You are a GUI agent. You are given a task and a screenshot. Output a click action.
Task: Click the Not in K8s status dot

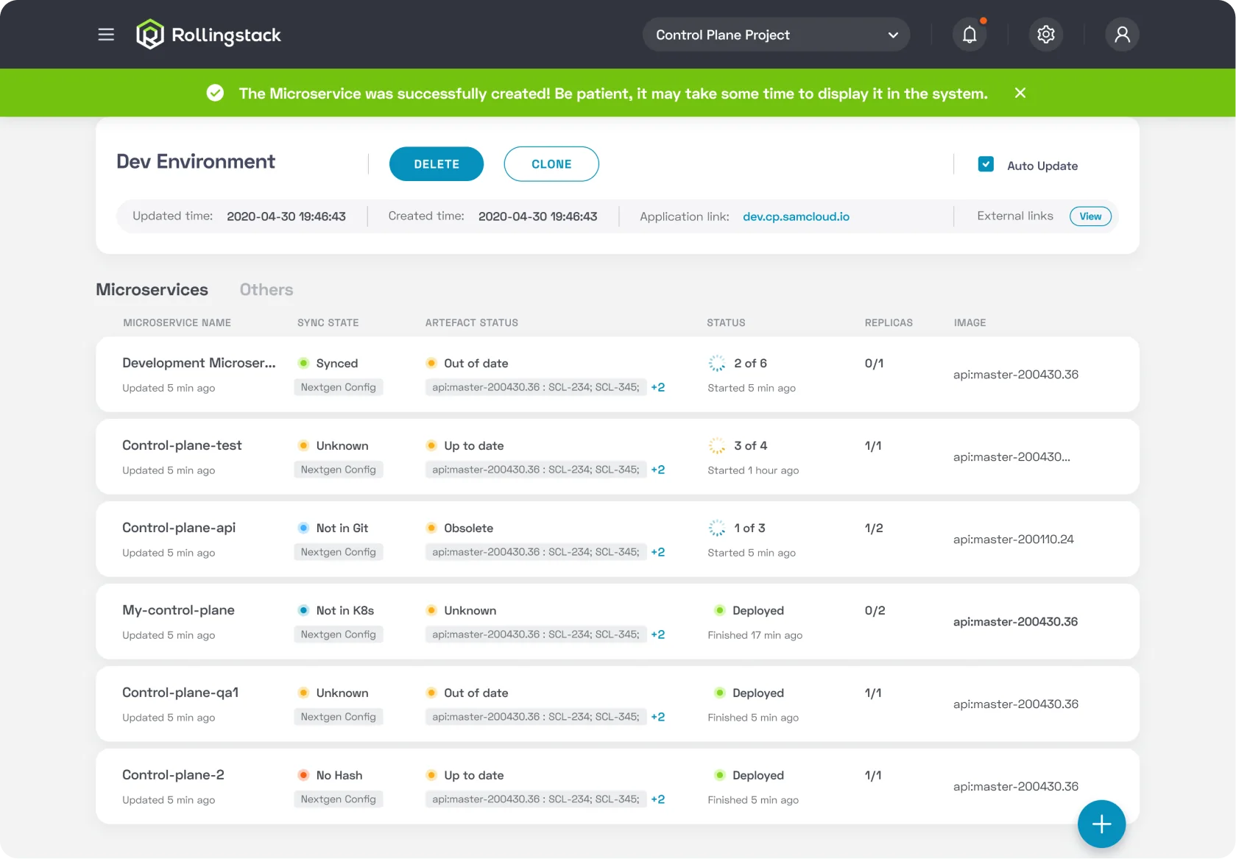tap(303, 610)
